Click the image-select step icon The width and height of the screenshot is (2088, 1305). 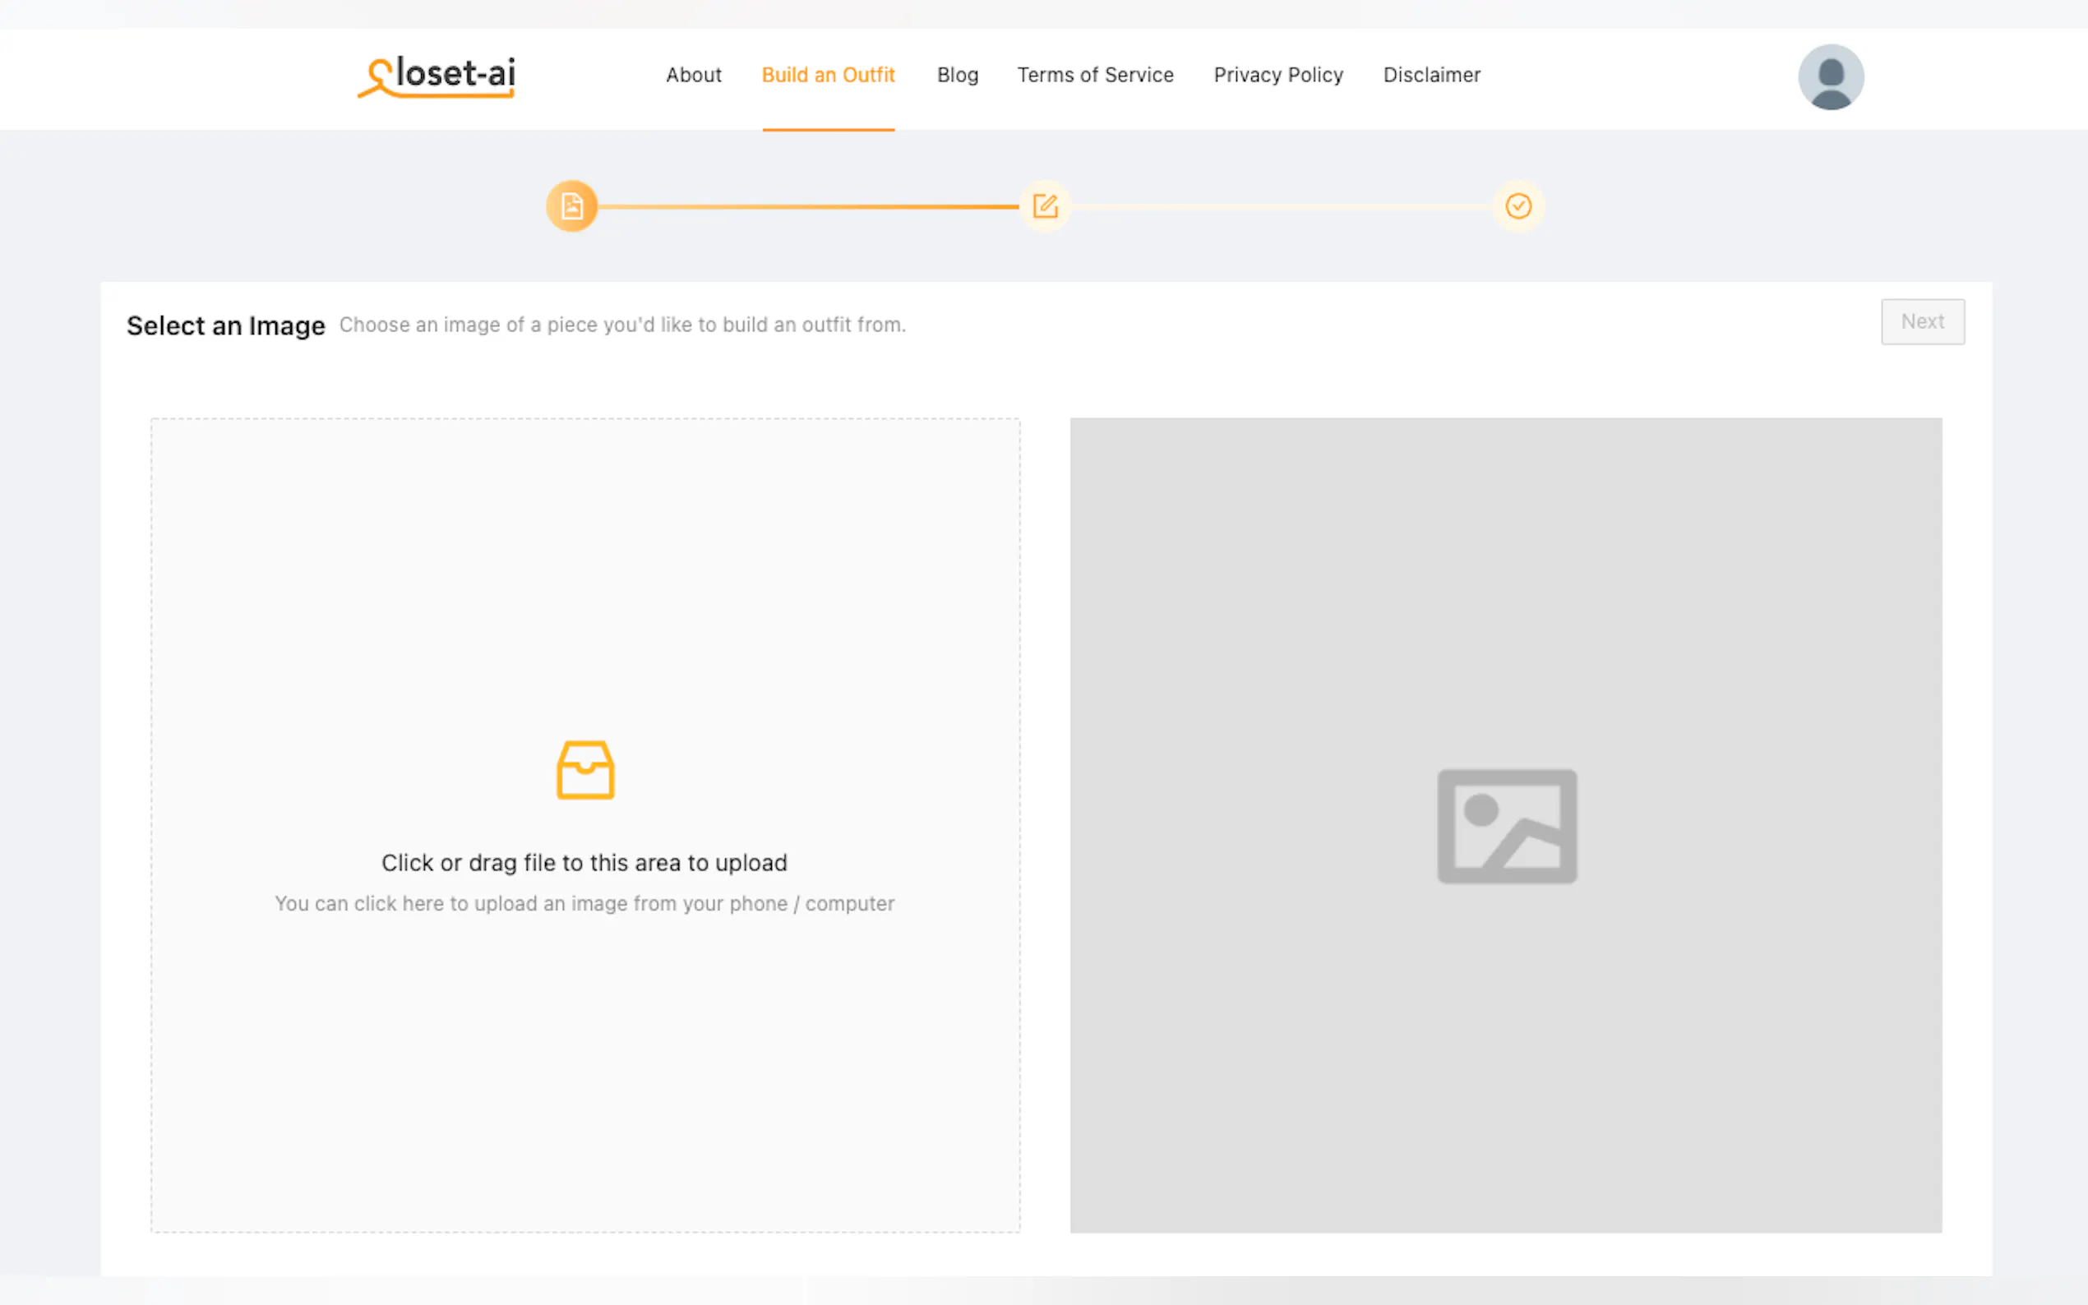click(571, 206)
